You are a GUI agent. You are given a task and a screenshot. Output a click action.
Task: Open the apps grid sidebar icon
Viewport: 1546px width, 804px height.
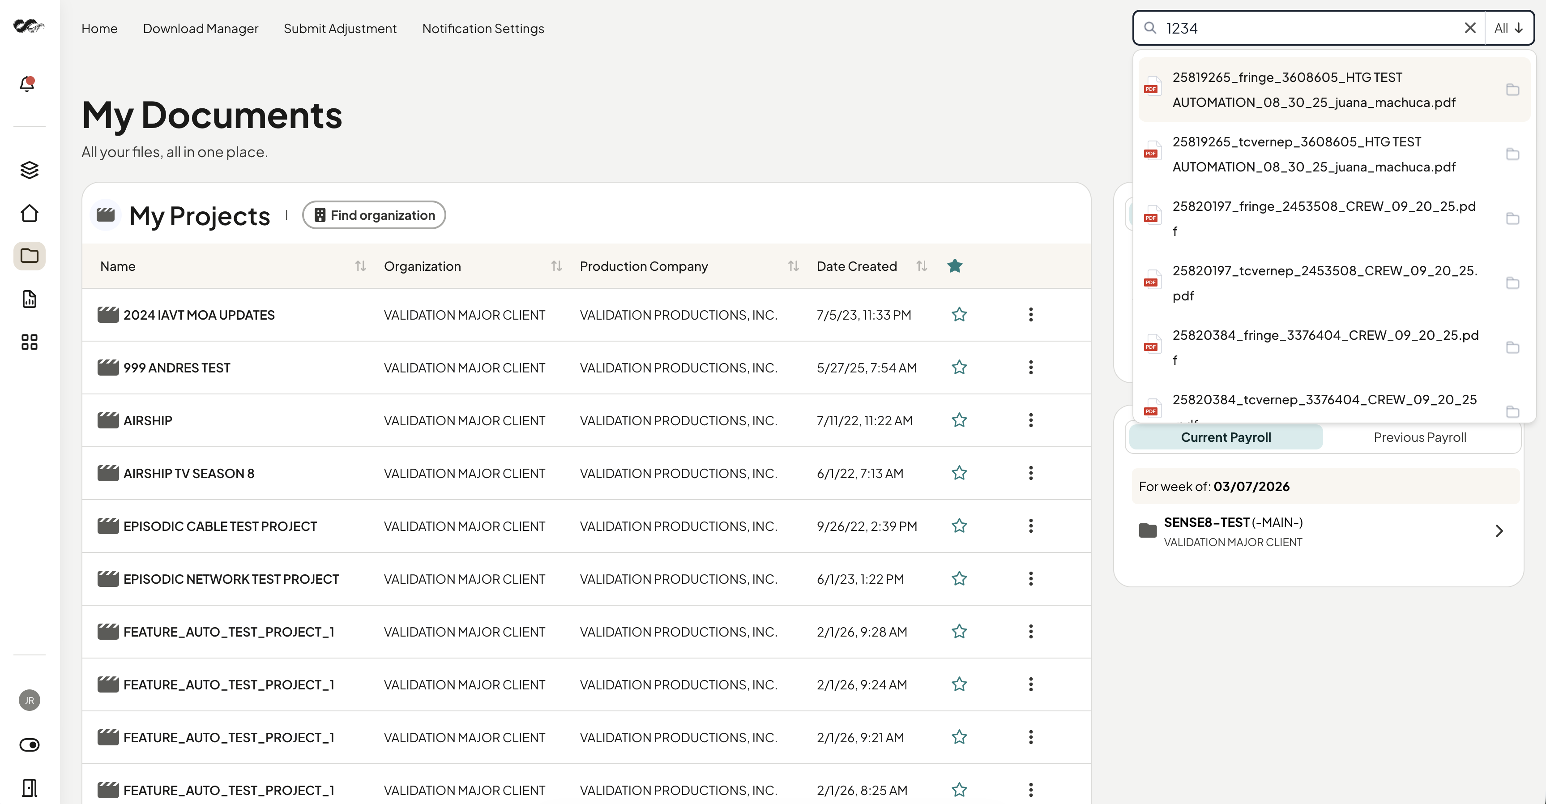(x=30, y=342)
